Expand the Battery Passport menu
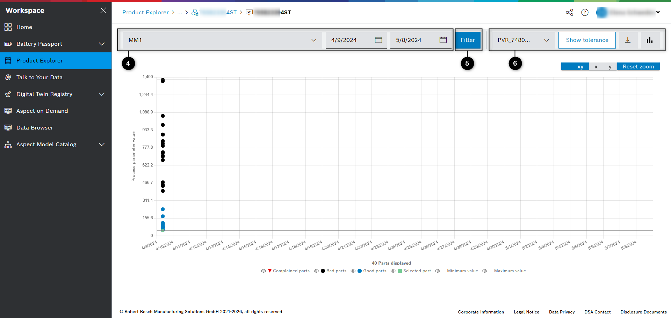This screenshot has height=318, width=671. coord(102,44)
